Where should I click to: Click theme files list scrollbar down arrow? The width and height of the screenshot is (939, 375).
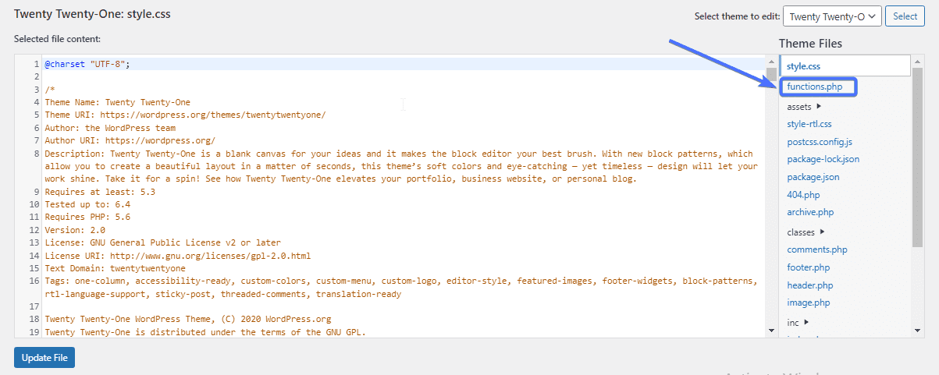coord(917,331)
